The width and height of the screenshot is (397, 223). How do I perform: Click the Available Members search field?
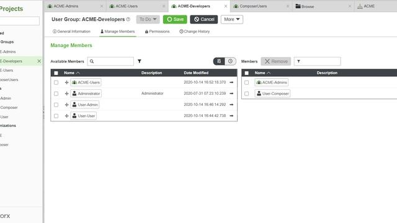point(110,61)
